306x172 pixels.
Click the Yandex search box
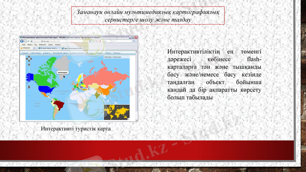click(x=116, y=41)
